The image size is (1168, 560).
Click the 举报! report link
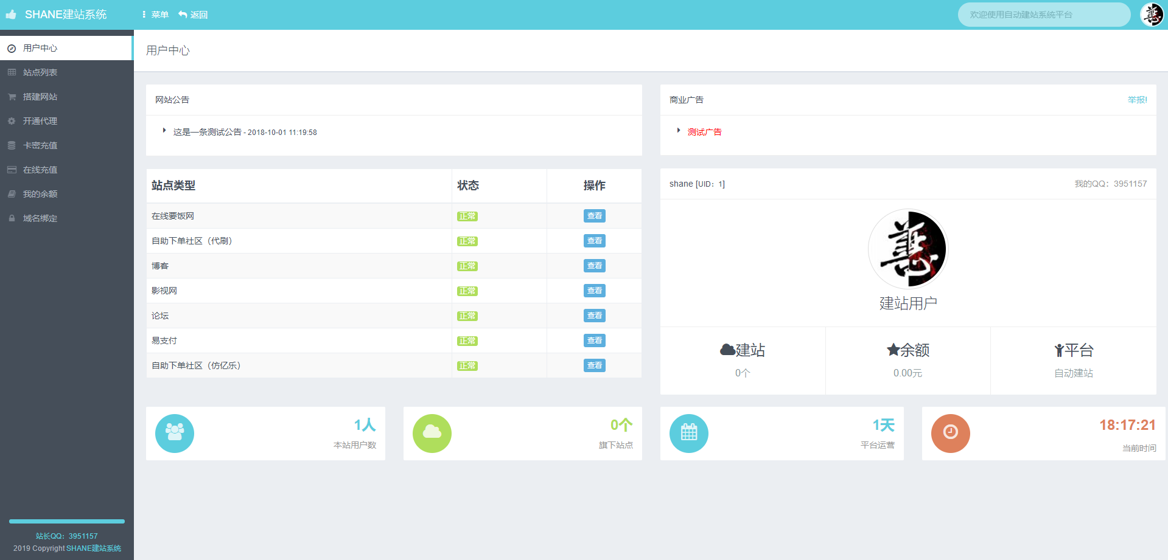pos(1137,100)
